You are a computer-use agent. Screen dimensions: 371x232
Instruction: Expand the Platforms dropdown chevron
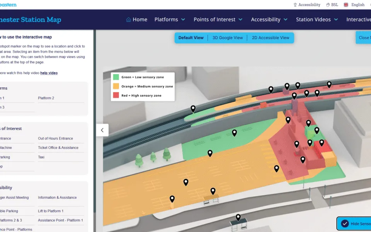click(x=183, y=20)
